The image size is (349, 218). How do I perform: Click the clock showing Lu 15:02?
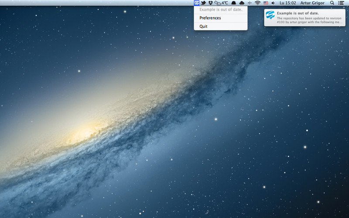(x=288, y=3)
